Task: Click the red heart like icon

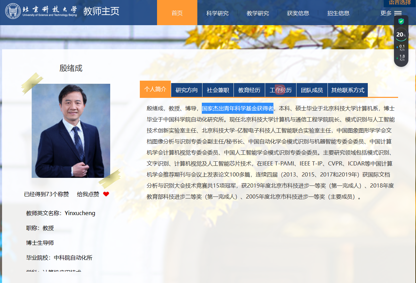Action: (106, 194)
